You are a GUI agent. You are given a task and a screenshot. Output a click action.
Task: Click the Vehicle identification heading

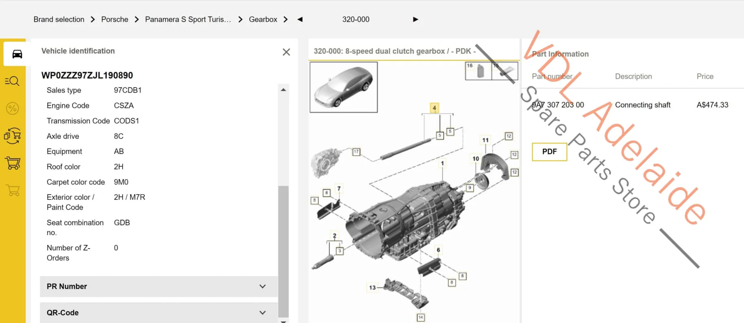point(78,51)
